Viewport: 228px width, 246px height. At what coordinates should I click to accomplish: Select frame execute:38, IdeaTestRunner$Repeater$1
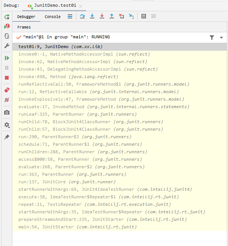pyautogui.click(x=120, y=197)
